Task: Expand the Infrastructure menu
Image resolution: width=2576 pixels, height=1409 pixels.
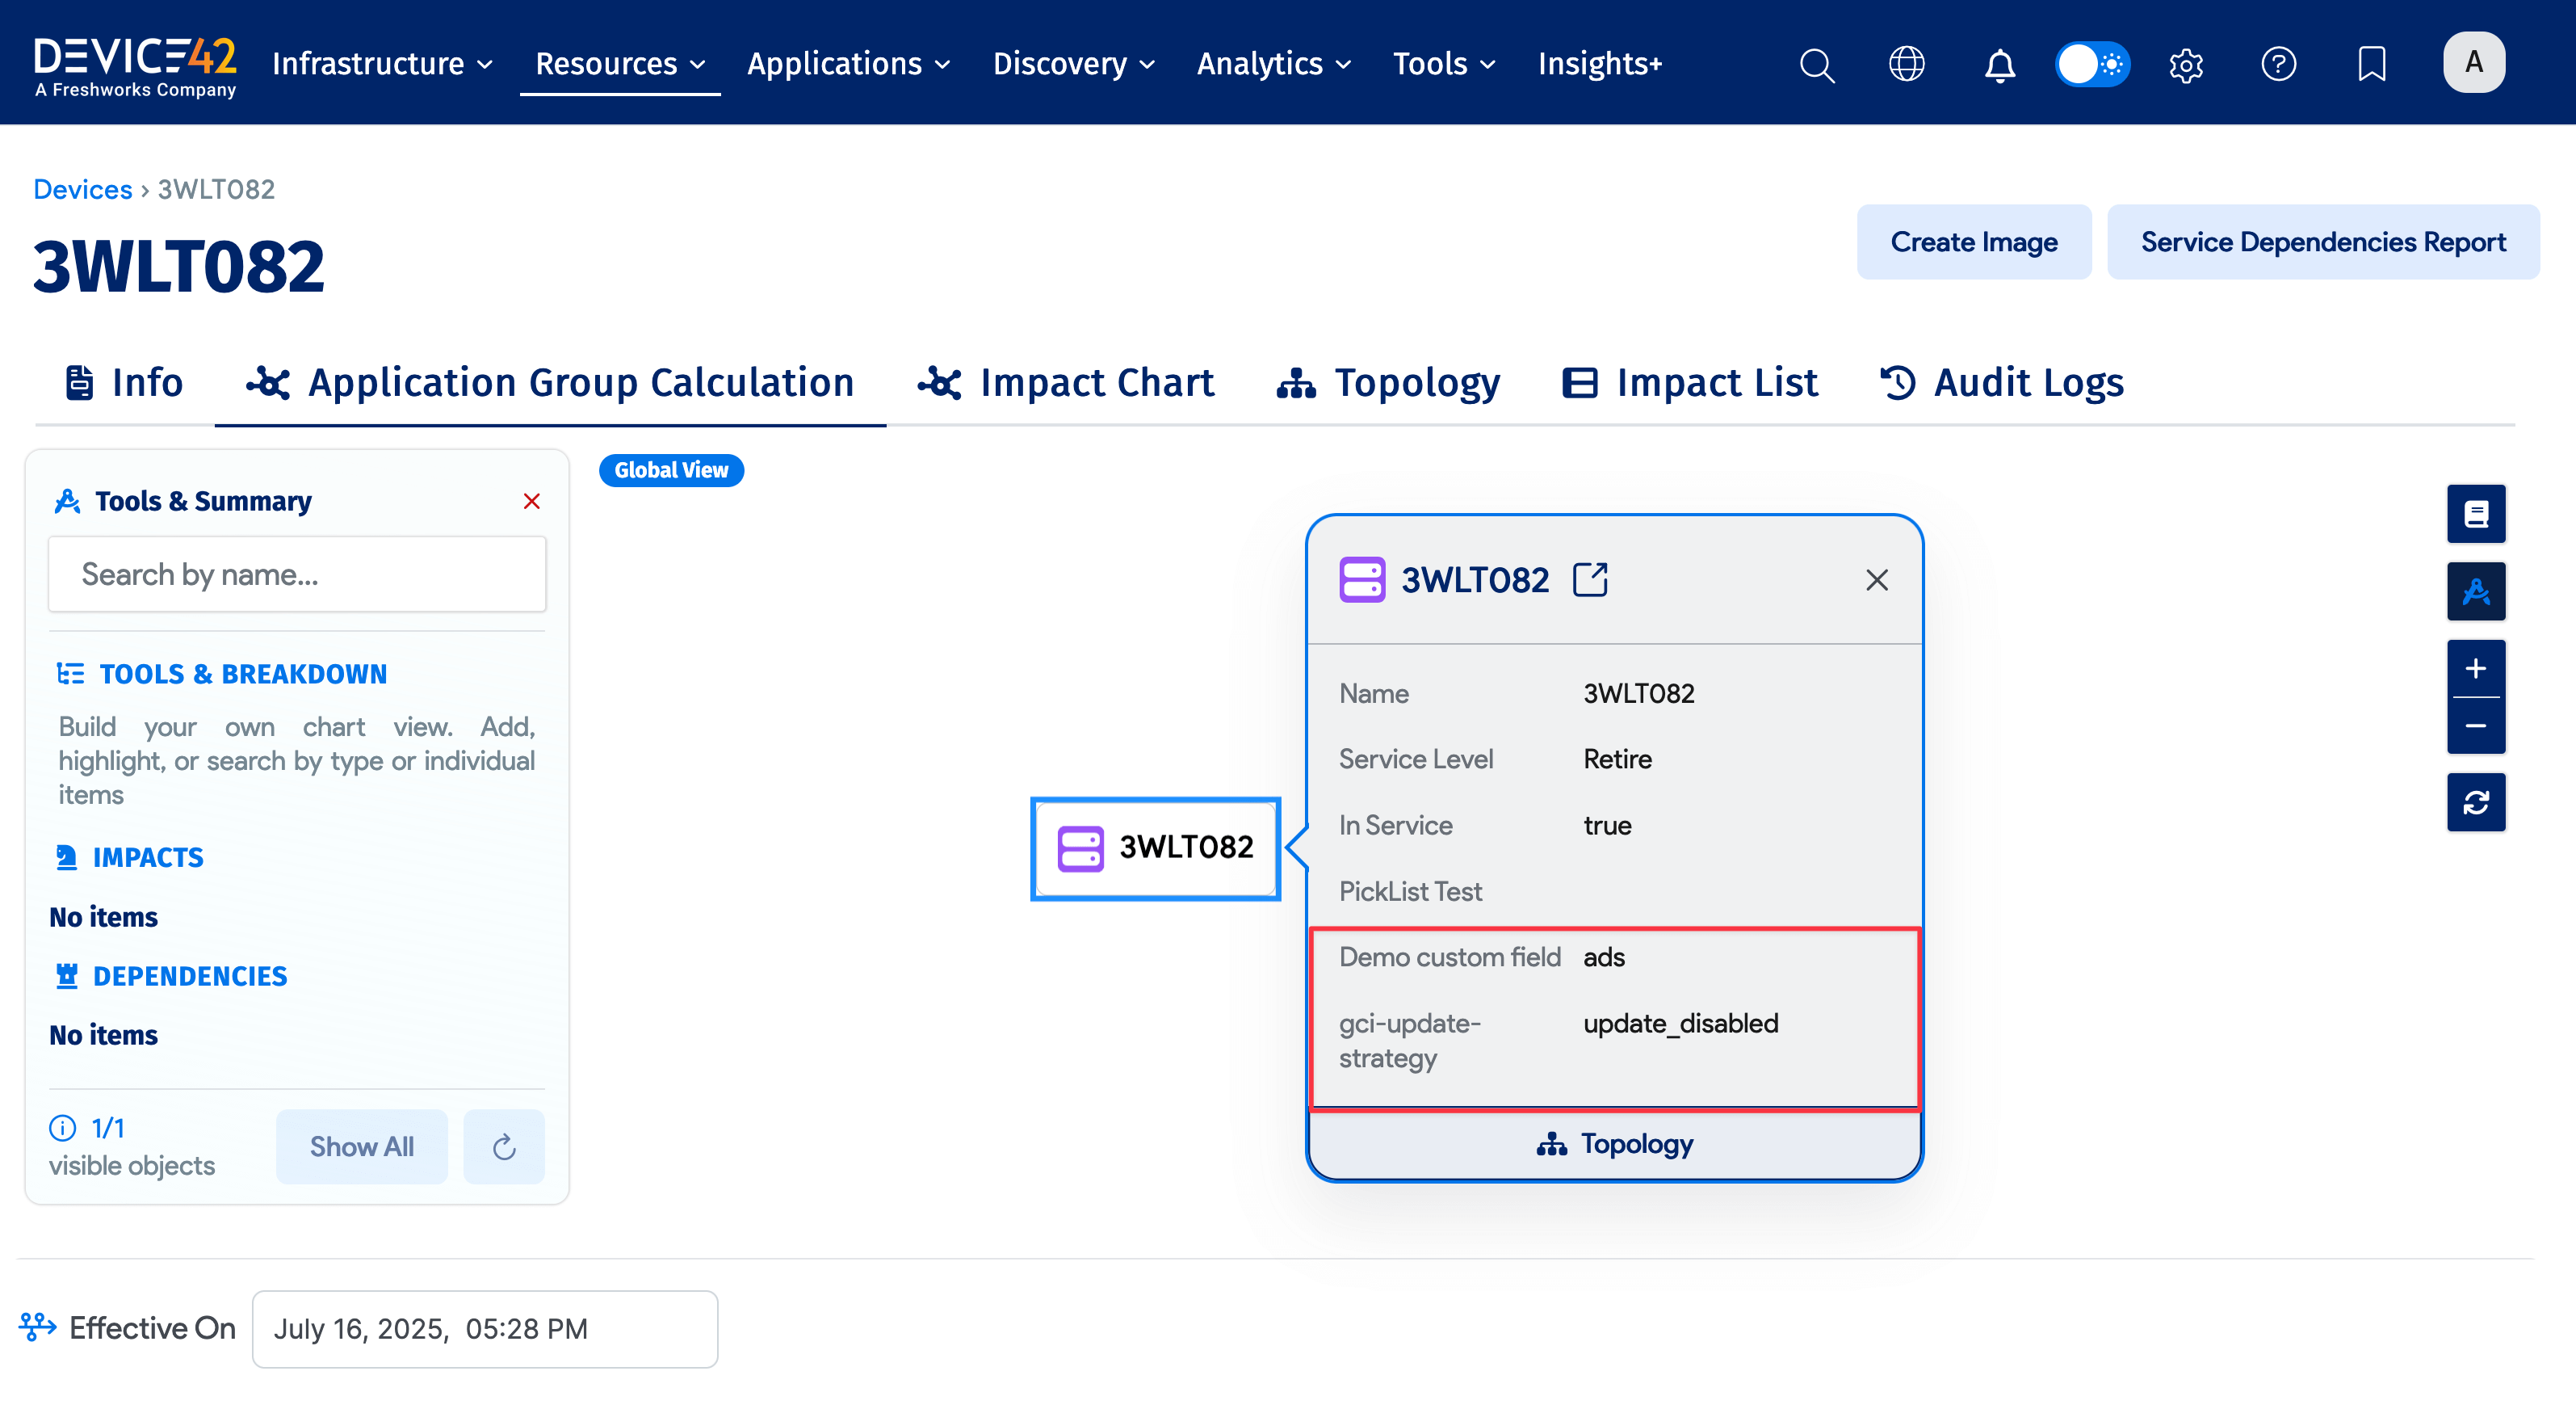Action: coord(382,64)
